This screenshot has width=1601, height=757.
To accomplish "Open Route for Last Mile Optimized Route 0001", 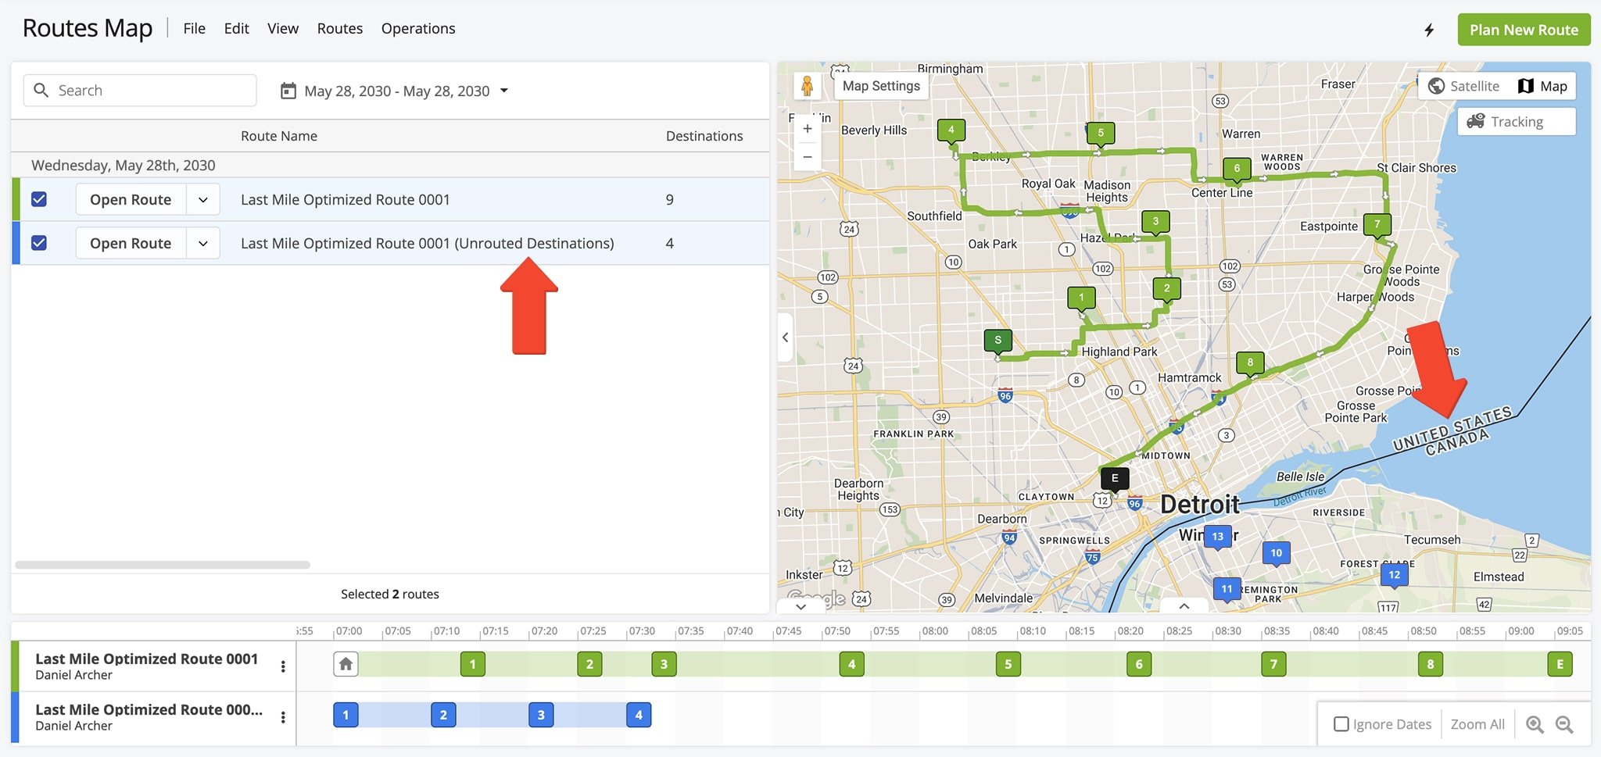I will [131, 199].
